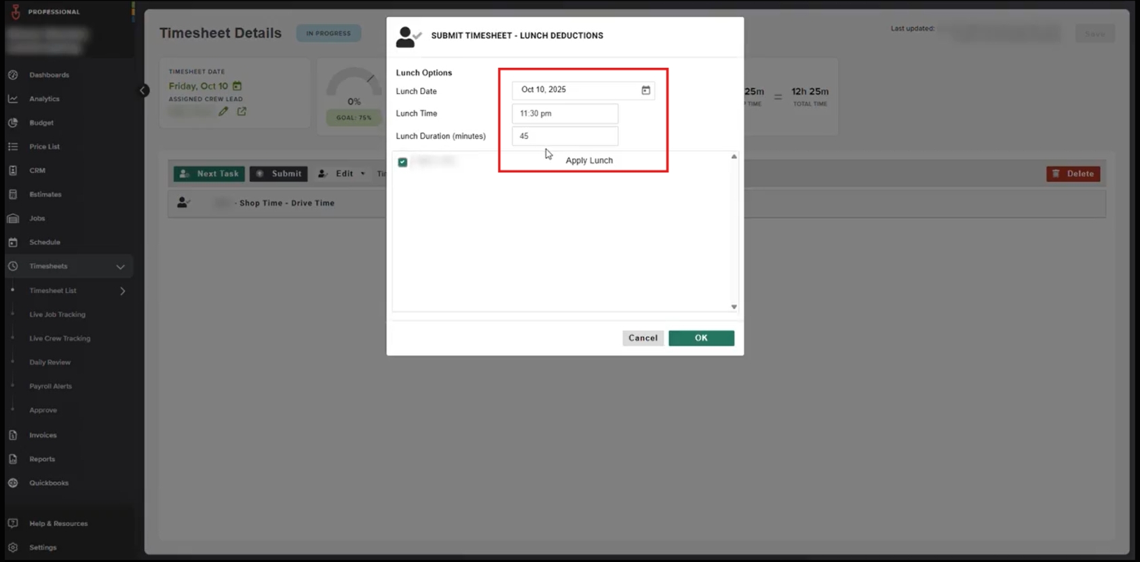Go to Budget in sidebar

(41, 123)
